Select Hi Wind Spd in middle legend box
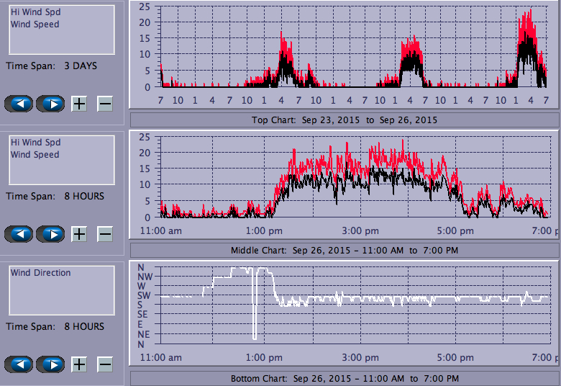 [x=35, y=143]
